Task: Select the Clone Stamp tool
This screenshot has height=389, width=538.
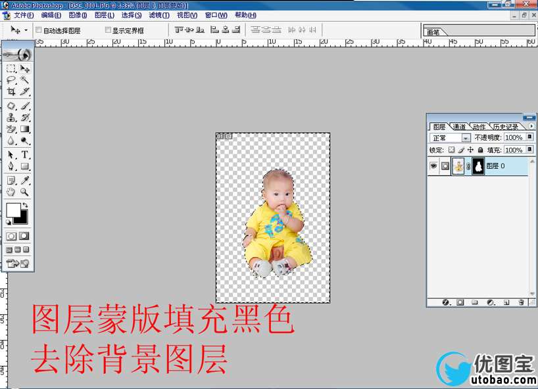Action: click(11, 118)
